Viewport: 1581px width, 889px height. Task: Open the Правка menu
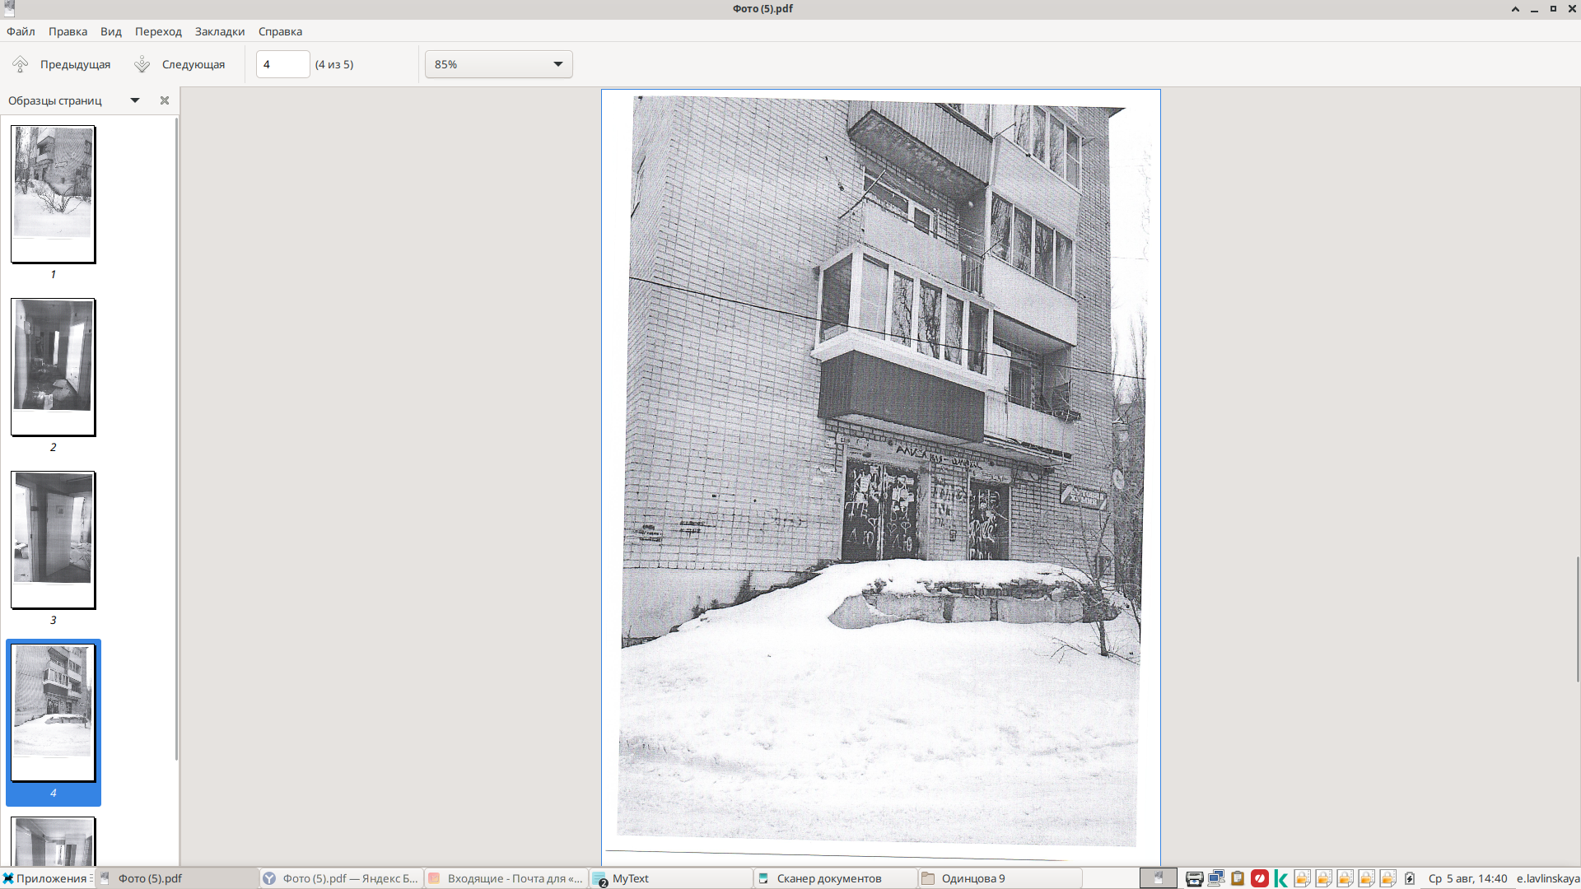tap(68, 31)
